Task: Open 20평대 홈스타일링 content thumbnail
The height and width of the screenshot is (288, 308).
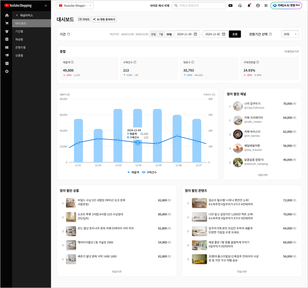Action: click(x=199, y=259)
